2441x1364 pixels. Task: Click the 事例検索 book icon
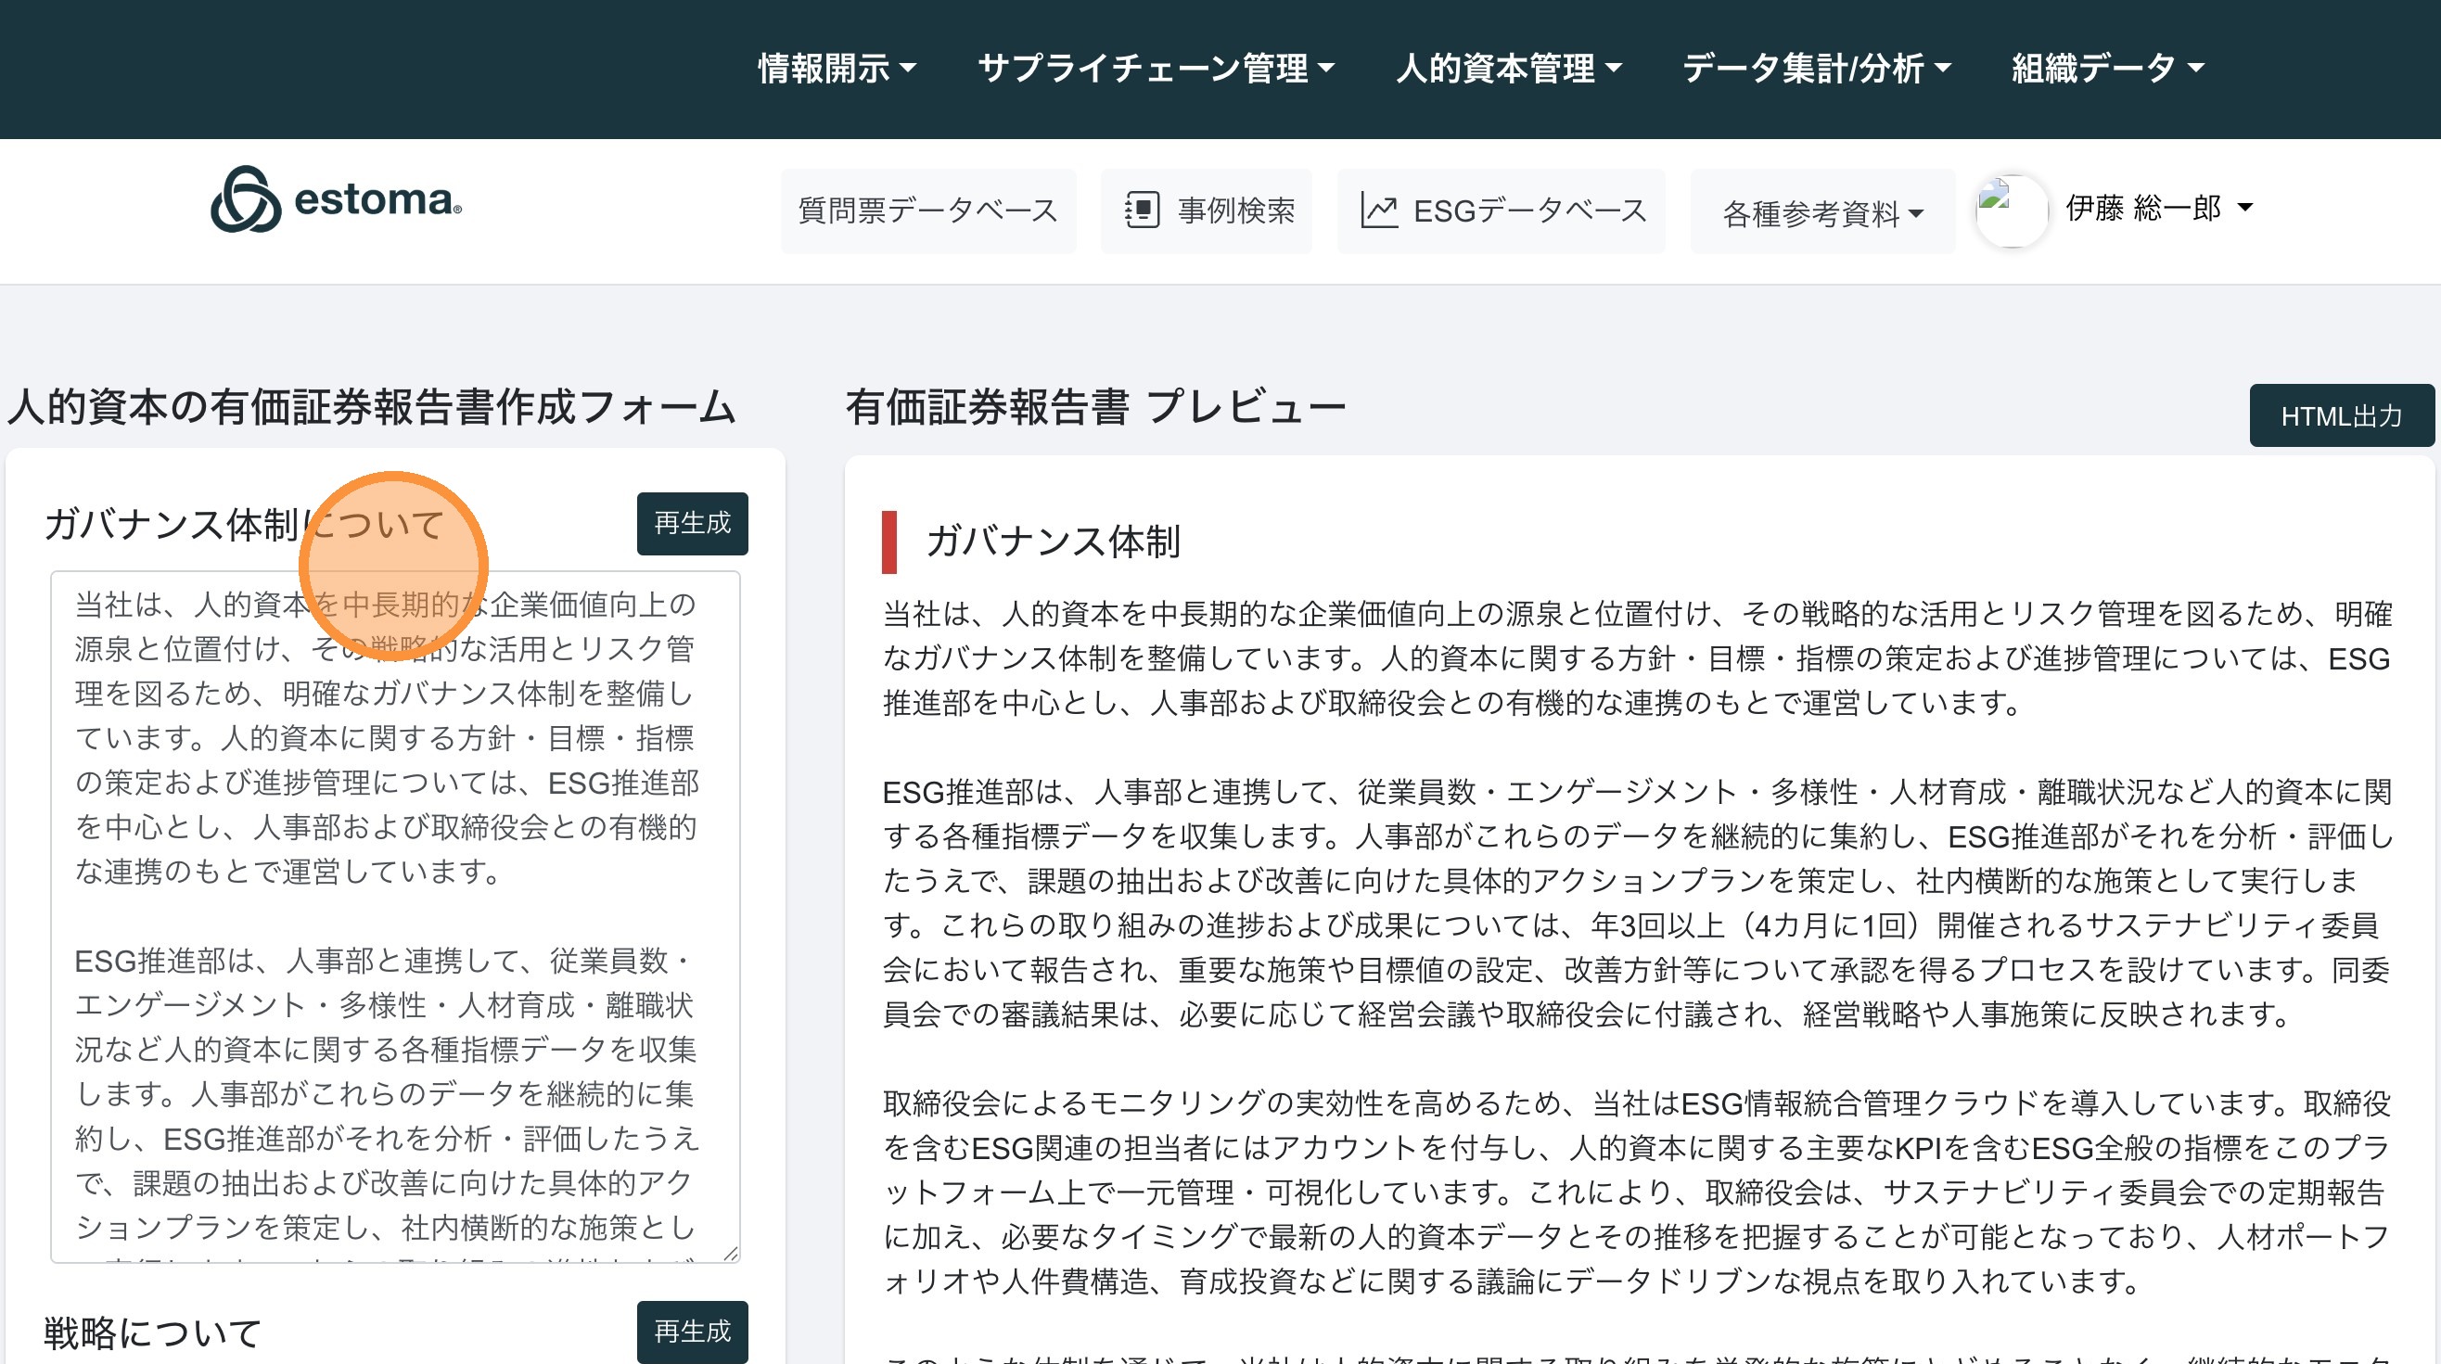[x=1142, y=210]
